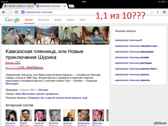Open Операция «Ы» related query link

pyautogui.click(x=55, y=98)
